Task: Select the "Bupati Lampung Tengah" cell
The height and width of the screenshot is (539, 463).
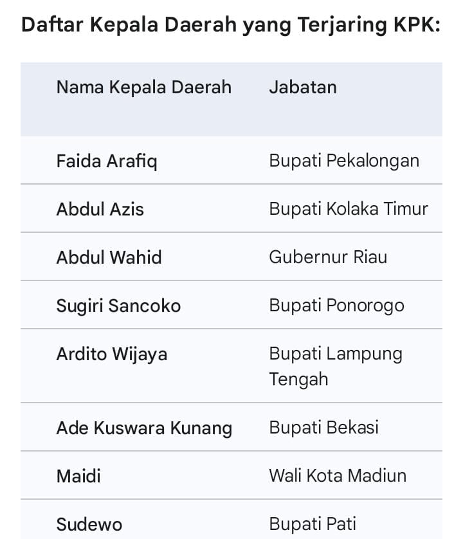Action: coord(336,366)
